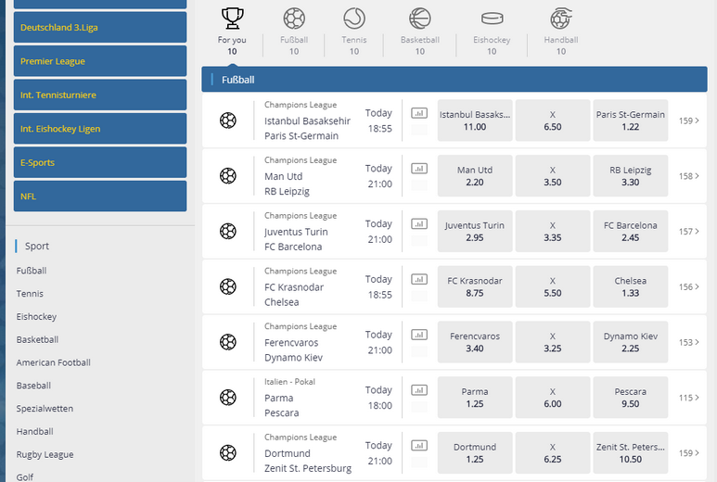Click football icon of Juventus Turin row

pyautogui.click(x=228, y=231)
